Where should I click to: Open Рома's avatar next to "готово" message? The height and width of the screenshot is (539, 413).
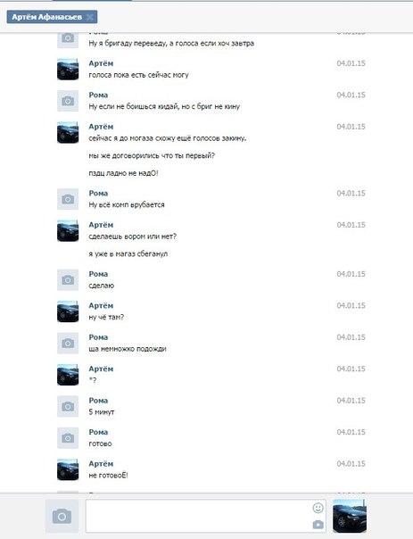point(68,438)
